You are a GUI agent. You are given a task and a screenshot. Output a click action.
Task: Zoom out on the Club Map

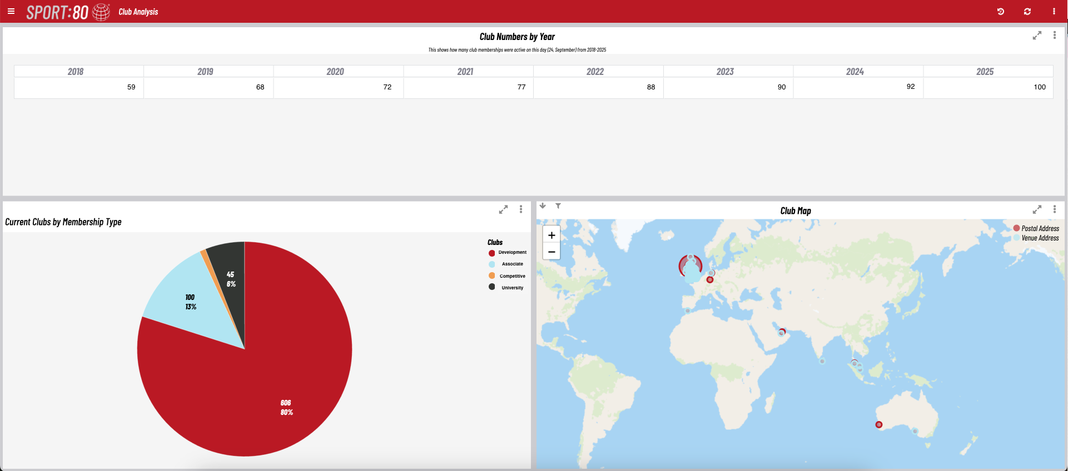(x=552, y=252)
